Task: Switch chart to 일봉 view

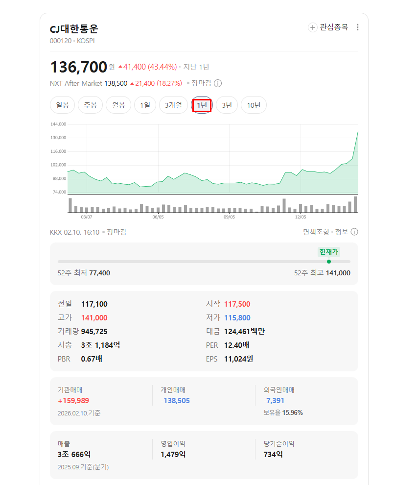Action: tap(63, 105)
